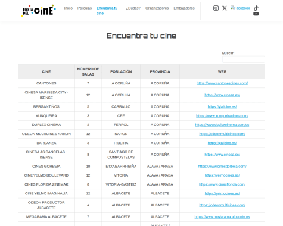Screen dimensions: 283x226
Task: Select CINES FLORIDA ZINEMAK cell
Action: pyautogui.click(x=46, y=184)
